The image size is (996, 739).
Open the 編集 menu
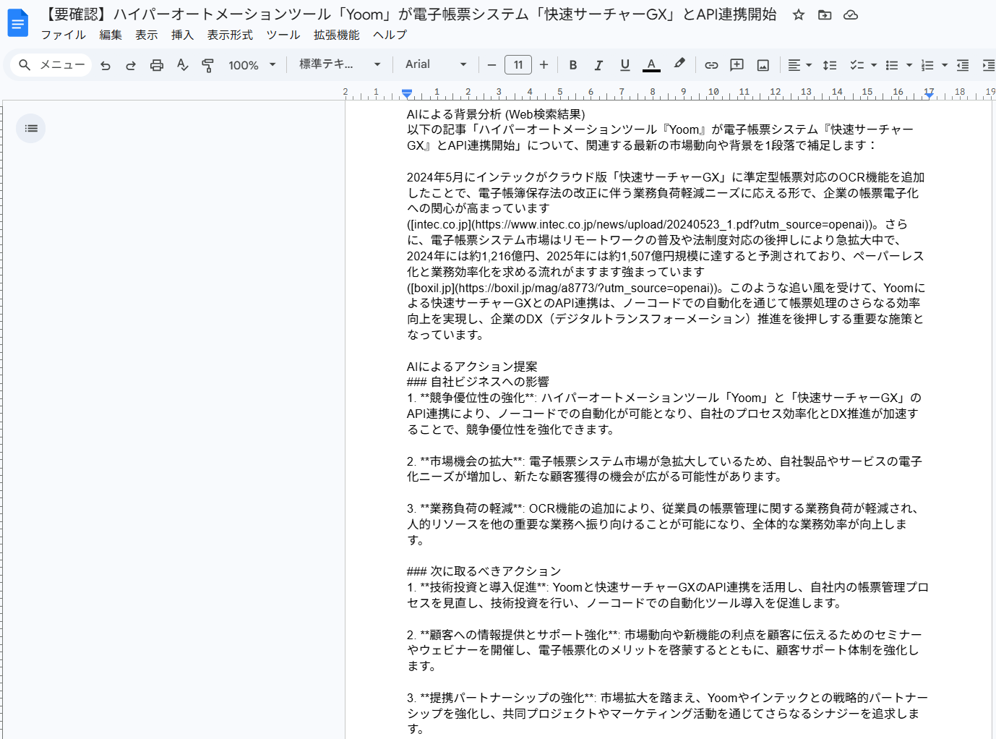[111, 35]
